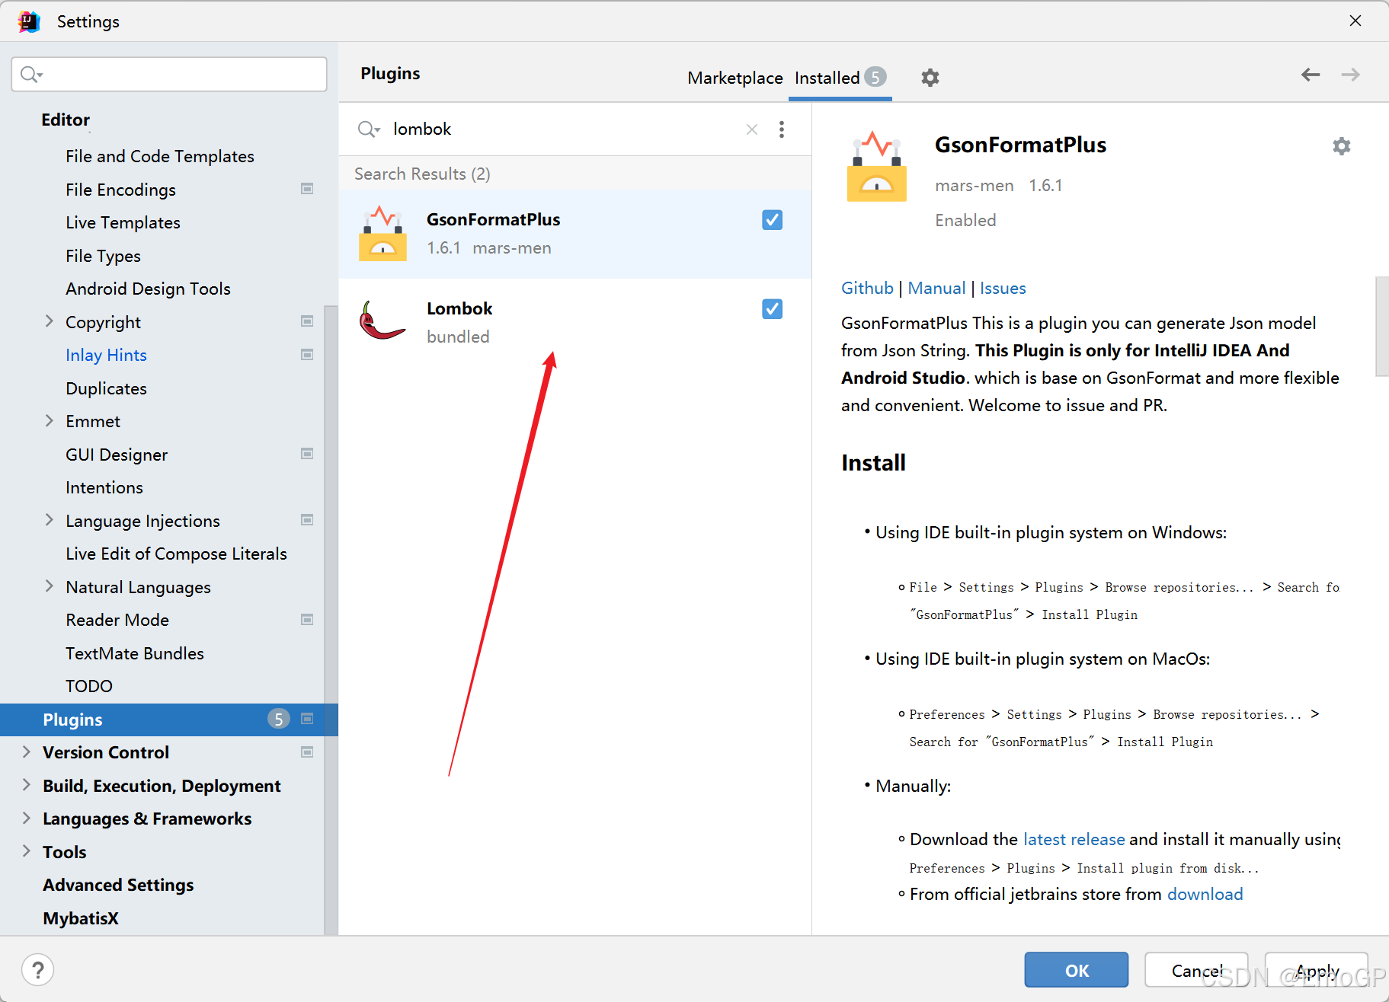Expand the Natural Languages node
The height and width of the screenshot is (1002, 1389).
coord(49,586)
